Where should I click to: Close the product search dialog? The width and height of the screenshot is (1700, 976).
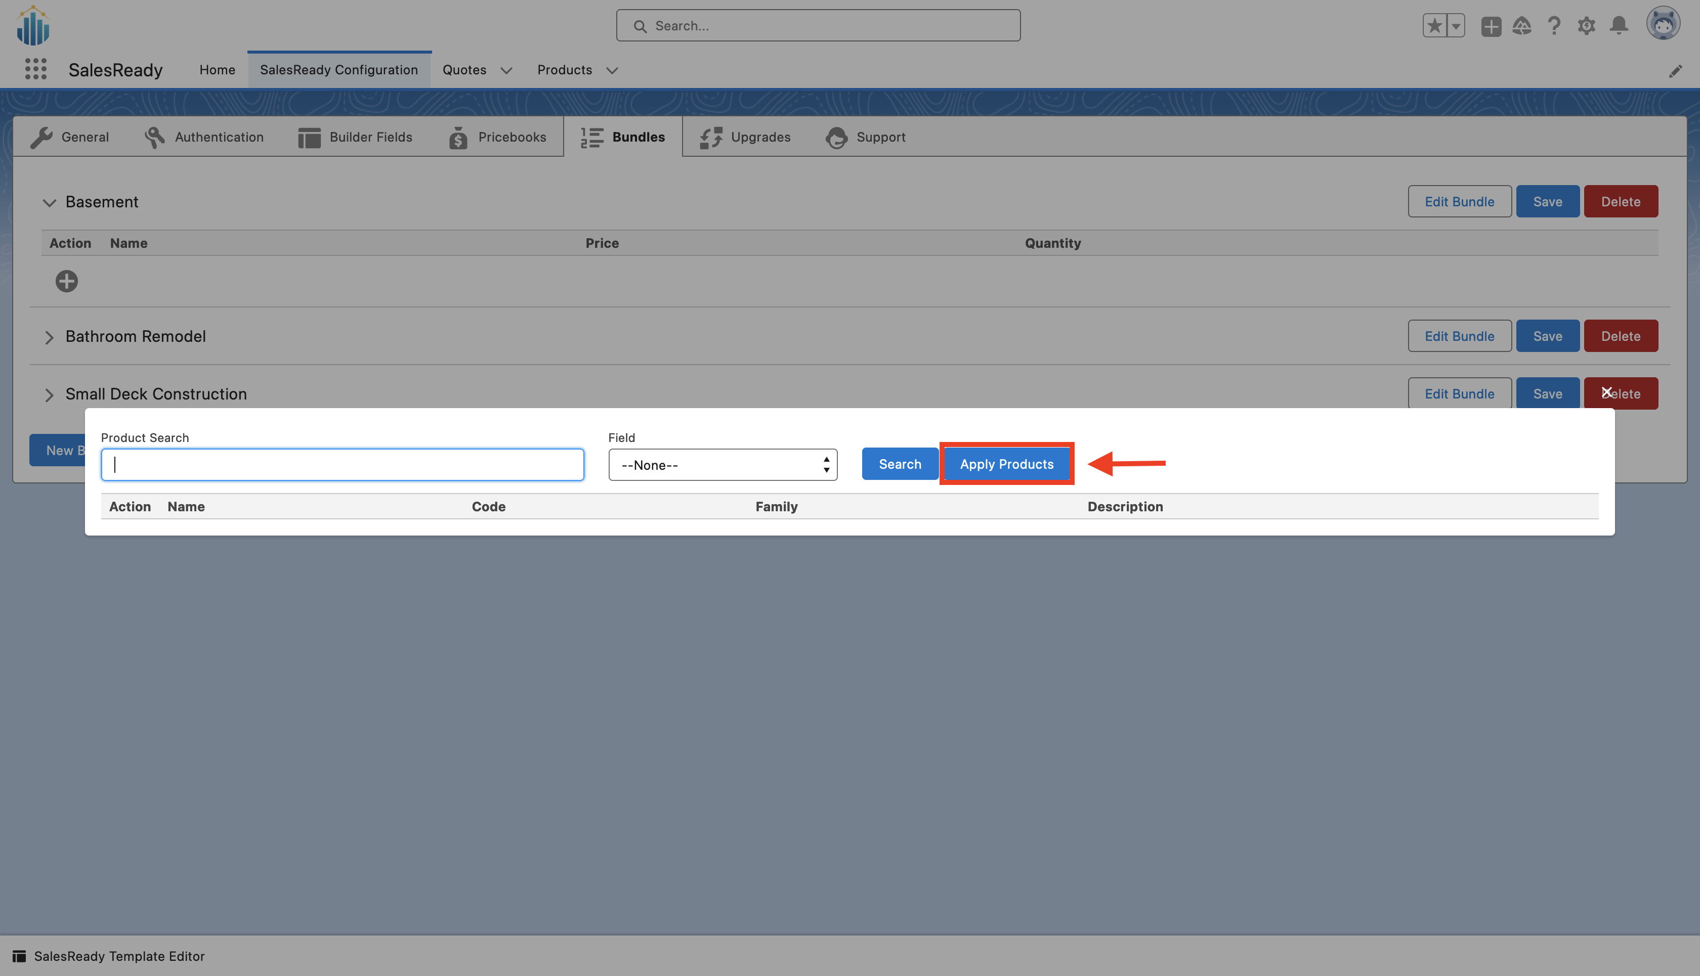click(x=1607, y=392)
